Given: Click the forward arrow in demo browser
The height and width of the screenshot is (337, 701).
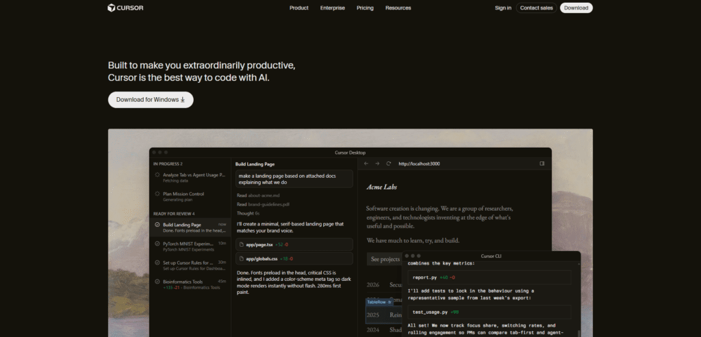Looking at the screenshot, I should pyautogui.click(x=377, y=163).
